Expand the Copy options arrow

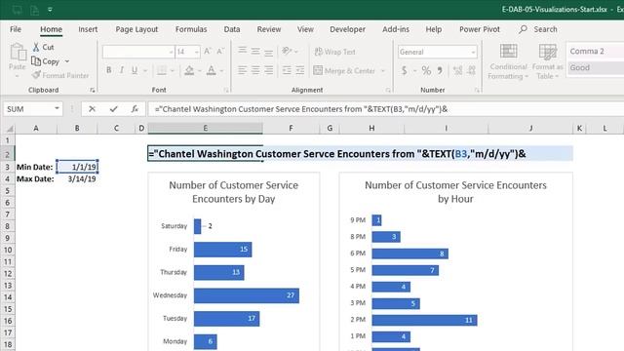[67, 61]
